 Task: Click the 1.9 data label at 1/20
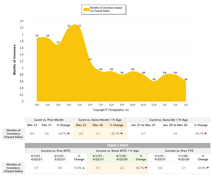37,36
